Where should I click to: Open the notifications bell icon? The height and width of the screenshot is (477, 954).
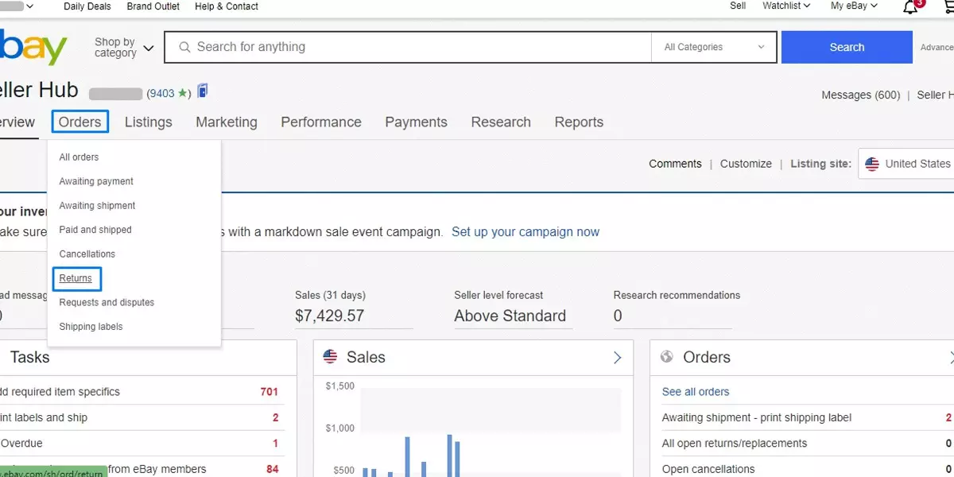(x=911, y=7)
